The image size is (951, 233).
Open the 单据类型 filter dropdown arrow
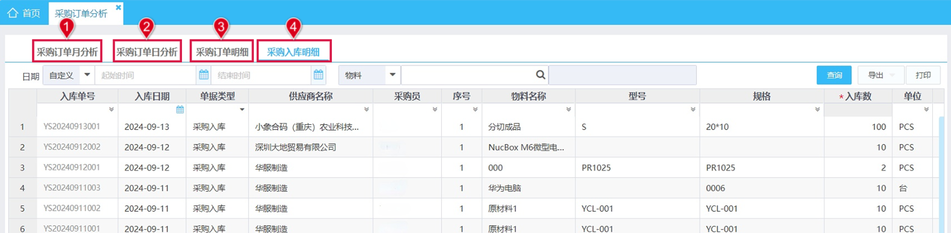(x=242, y=110)
